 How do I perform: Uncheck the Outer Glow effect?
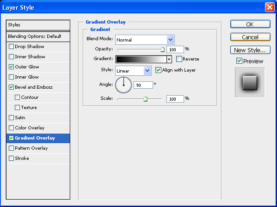click(x=11, y=67)
